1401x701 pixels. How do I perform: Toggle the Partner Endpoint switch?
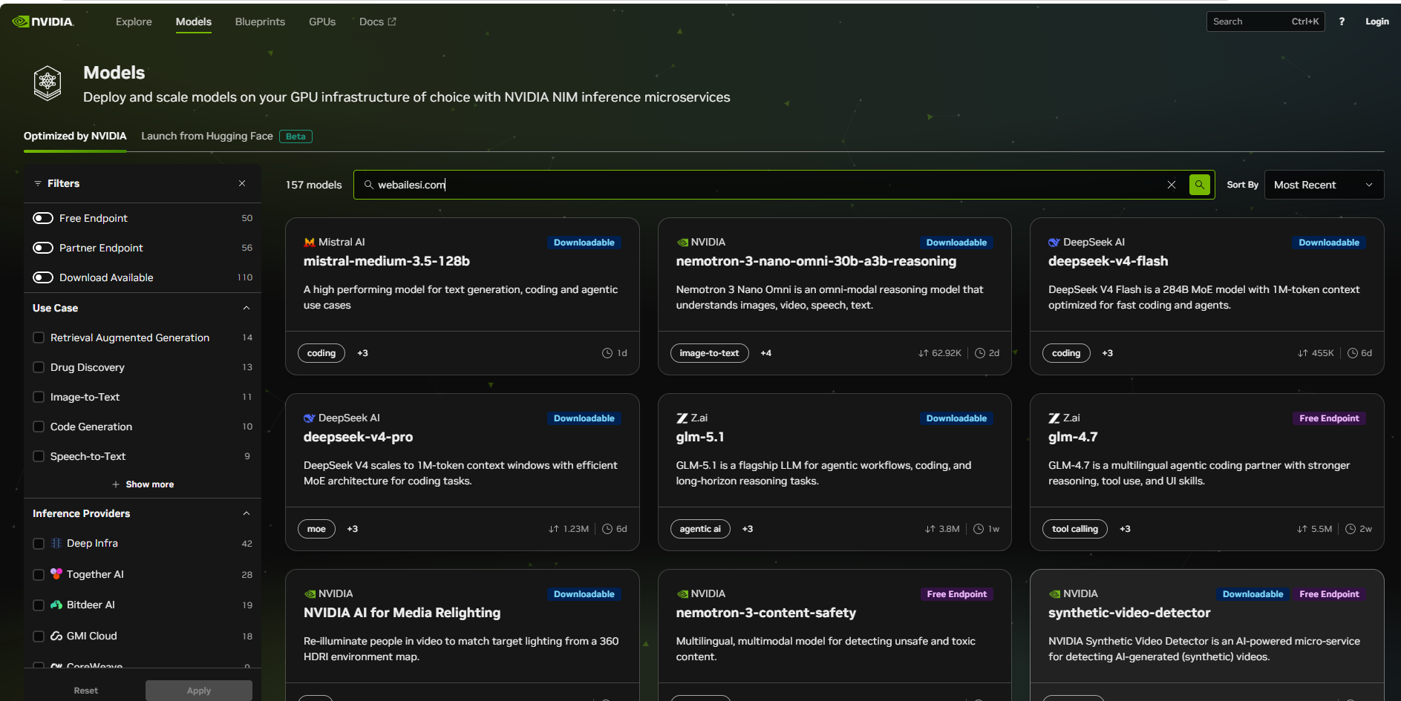43,248
